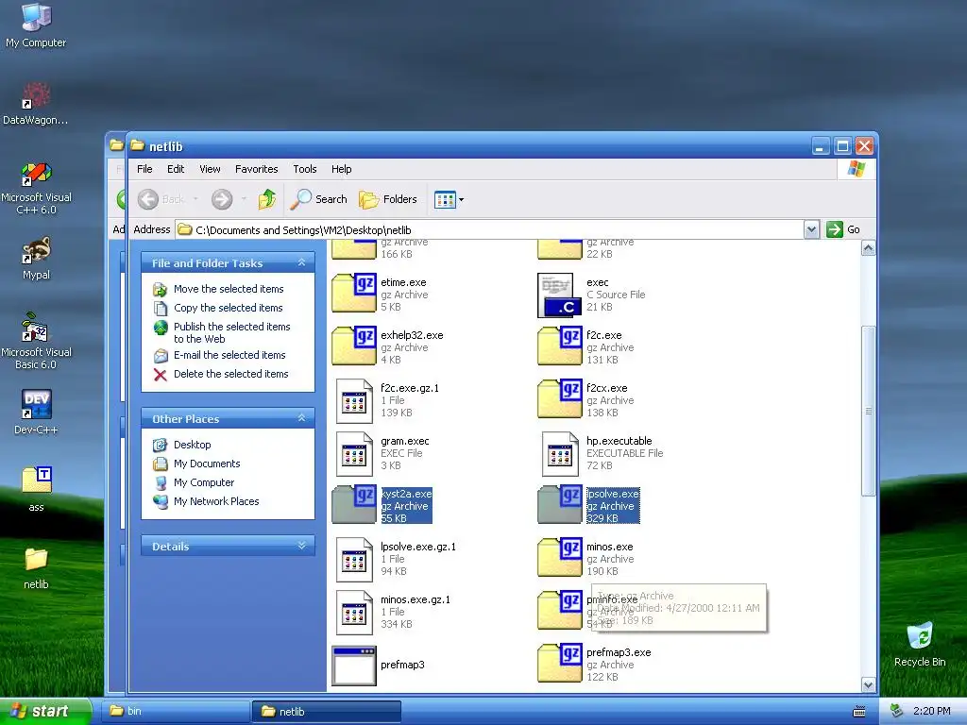Open the View menu
The height and width of the screenshot is (725, 967).
pyautogui.click(x=210, y=169)
